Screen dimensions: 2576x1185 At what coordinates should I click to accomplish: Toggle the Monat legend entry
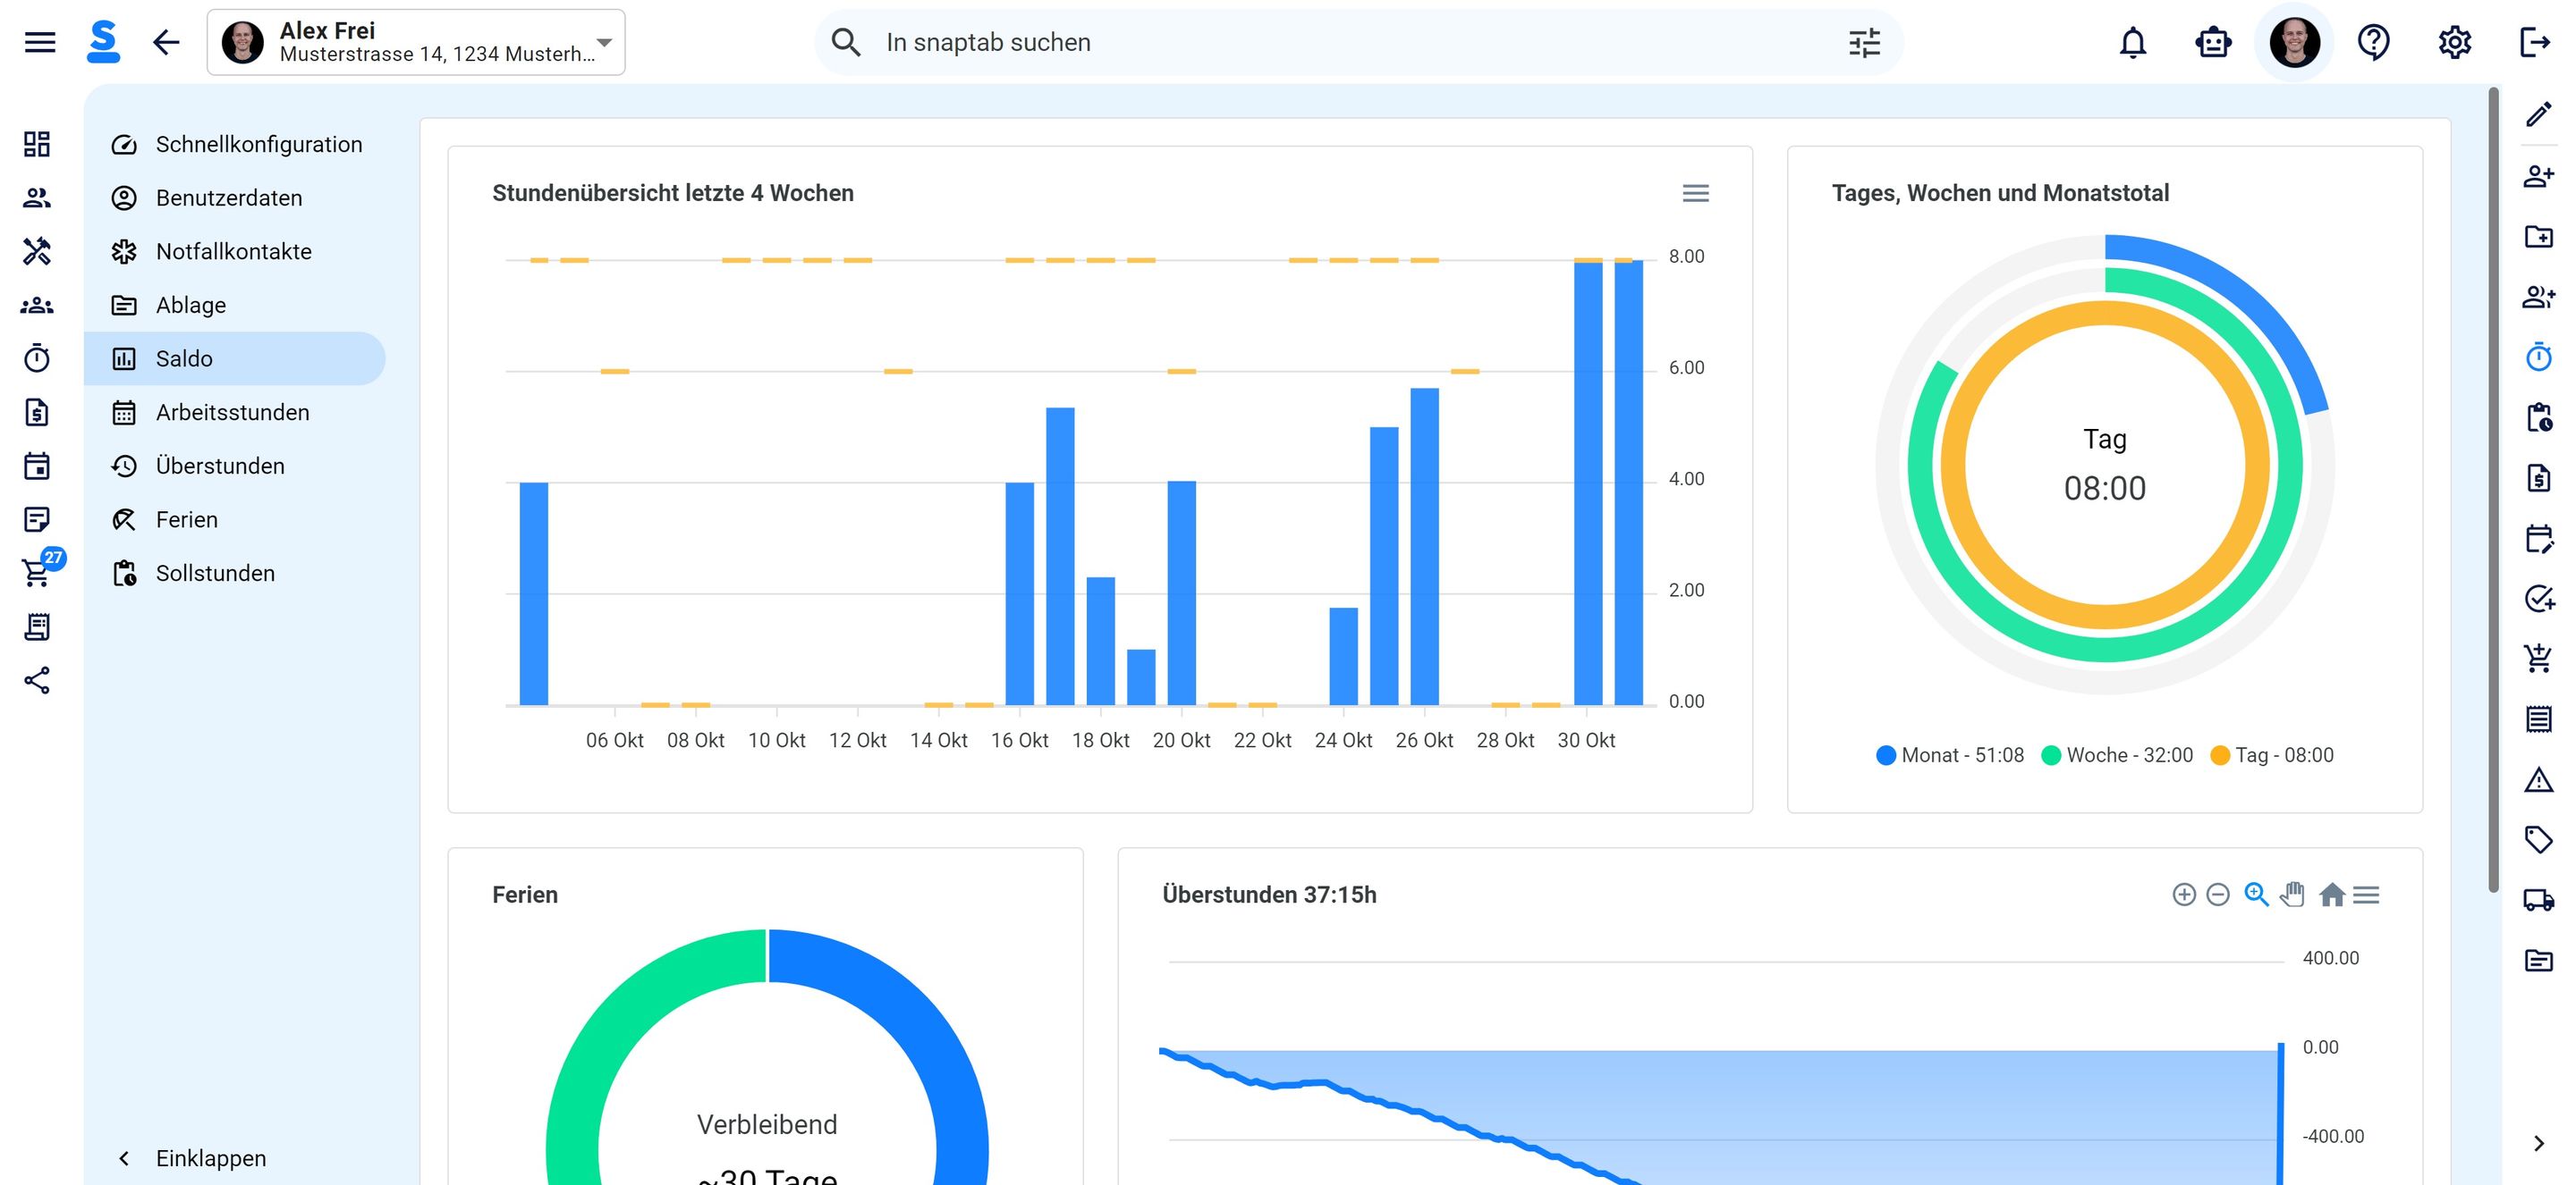(1950, 755)
